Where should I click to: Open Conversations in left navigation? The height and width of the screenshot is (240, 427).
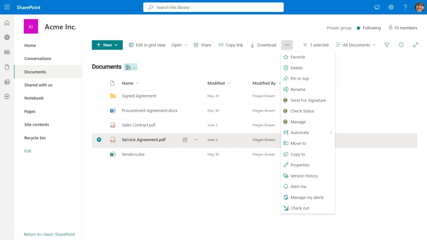tap(38, 58)
